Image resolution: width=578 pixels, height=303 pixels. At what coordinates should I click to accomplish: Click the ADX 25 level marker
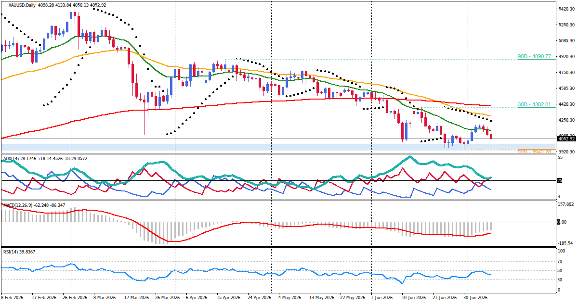(x=560, y=181)
